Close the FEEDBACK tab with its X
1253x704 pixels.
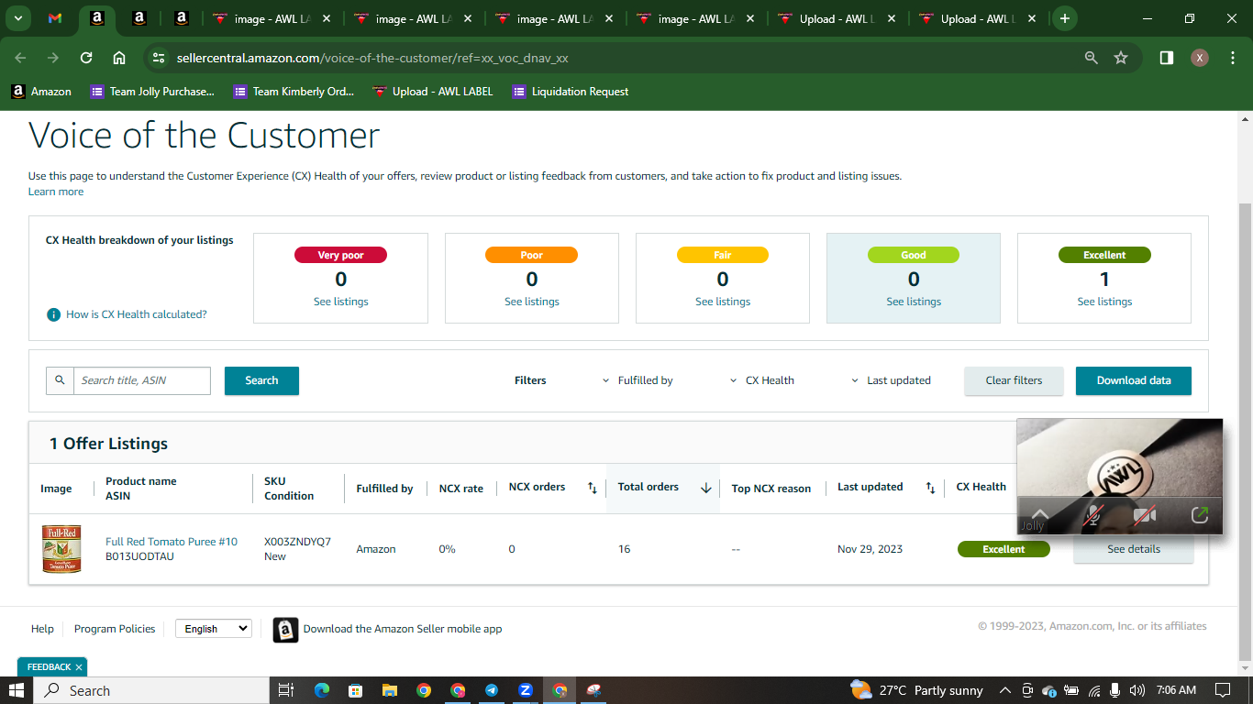[79, 667]
